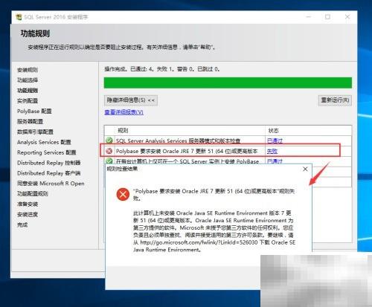
Task: Maximize the SQL Server setup window
Action: [x=327, y=17]
